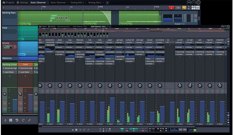This screenshot has height=135, width=233.
Task: Adjust the jxlayer pan knob
Action: tap(110, 85)
